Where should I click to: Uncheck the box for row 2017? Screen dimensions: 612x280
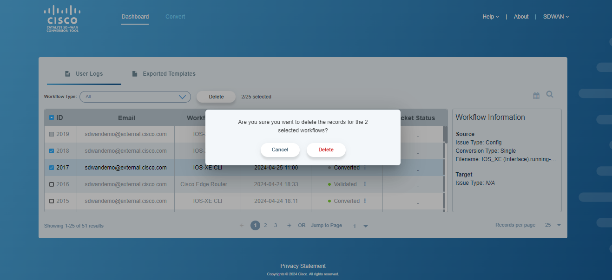tap(52, 168)
